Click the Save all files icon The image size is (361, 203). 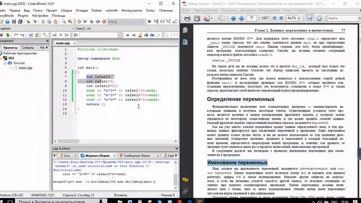point(20,21)
